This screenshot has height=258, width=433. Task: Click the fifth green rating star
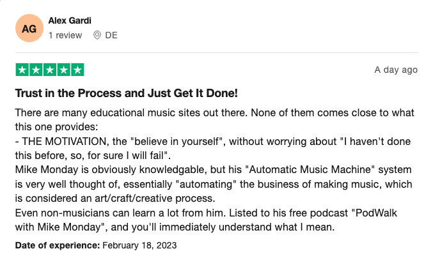coord(77,70)
